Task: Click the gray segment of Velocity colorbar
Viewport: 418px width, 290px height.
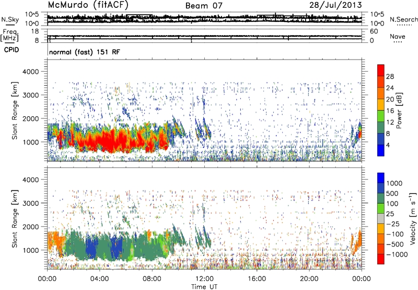Action: coord(381,218)
